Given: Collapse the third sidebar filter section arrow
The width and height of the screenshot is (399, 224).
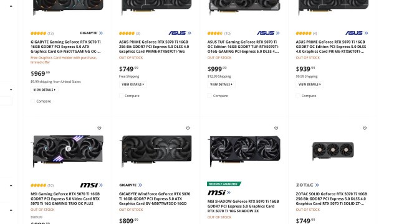Looking at the screenshot, I should pyautogui.click(x=11, y=185).
